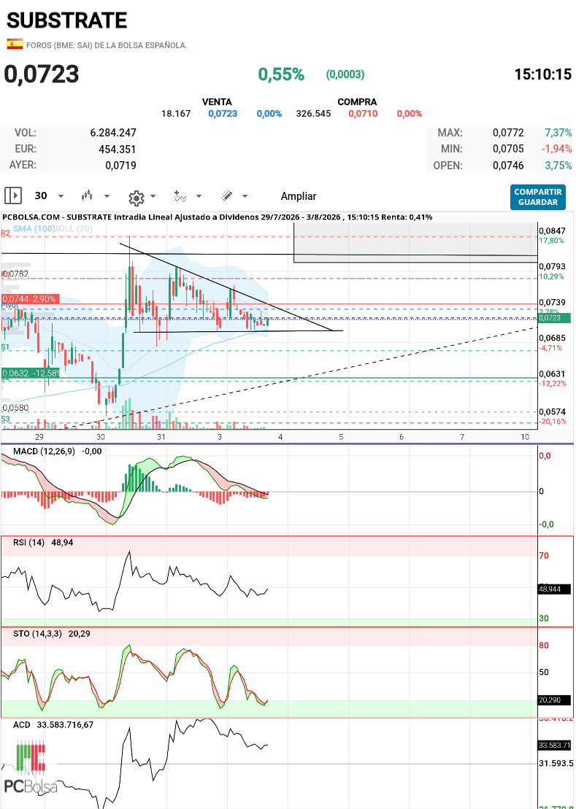
Task: Click the 15:10:15 time stamp
Action: [x=543, y=74]
